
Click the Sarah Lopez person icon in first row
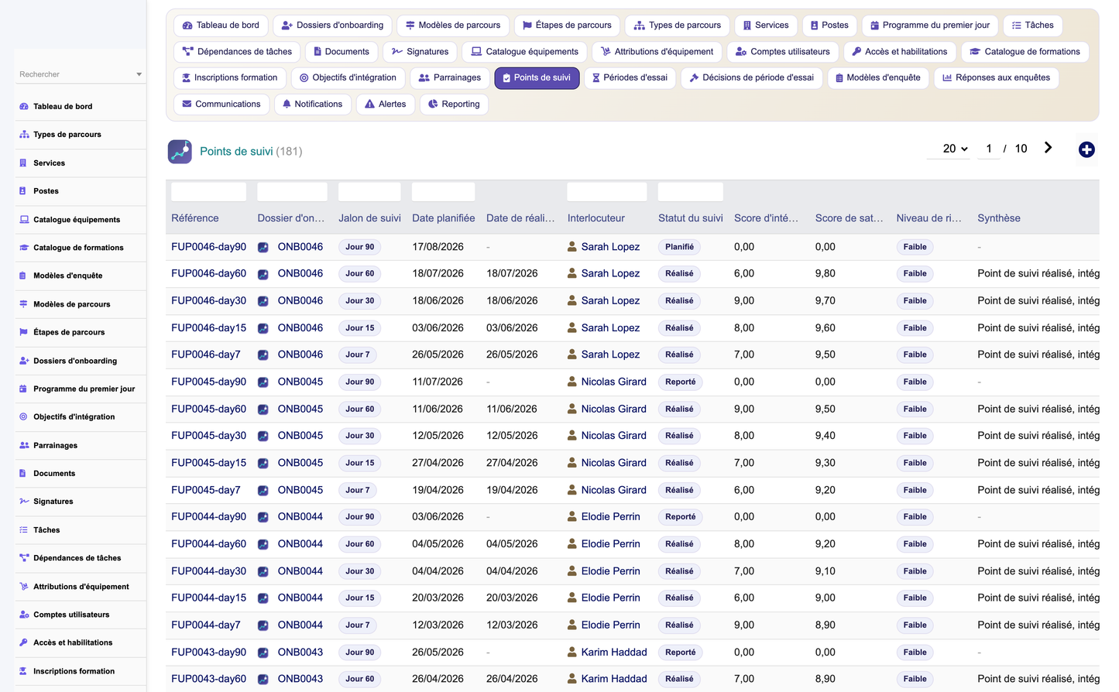[x=572, y=247]
